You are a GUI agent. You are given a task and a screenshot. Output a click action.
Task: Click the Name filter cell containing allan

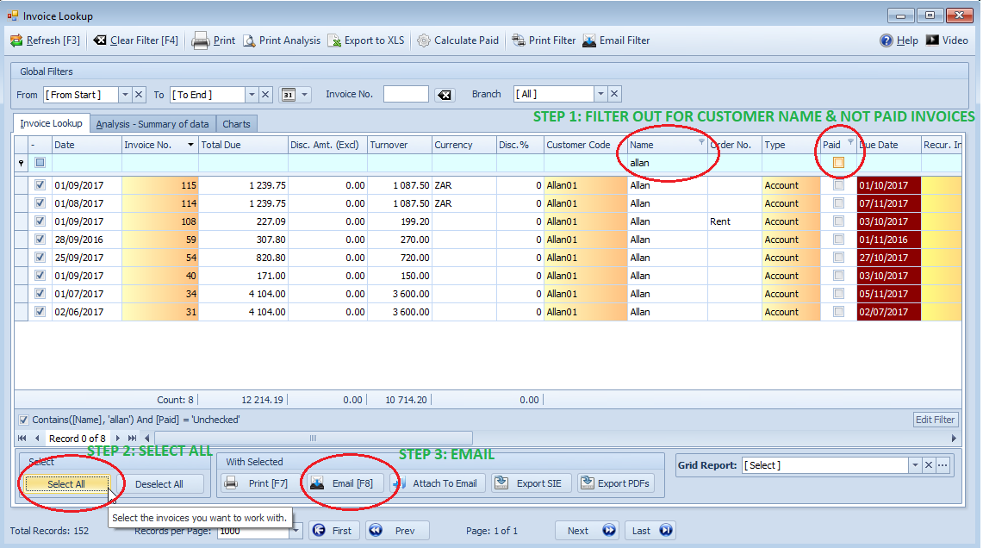[668, 163]
